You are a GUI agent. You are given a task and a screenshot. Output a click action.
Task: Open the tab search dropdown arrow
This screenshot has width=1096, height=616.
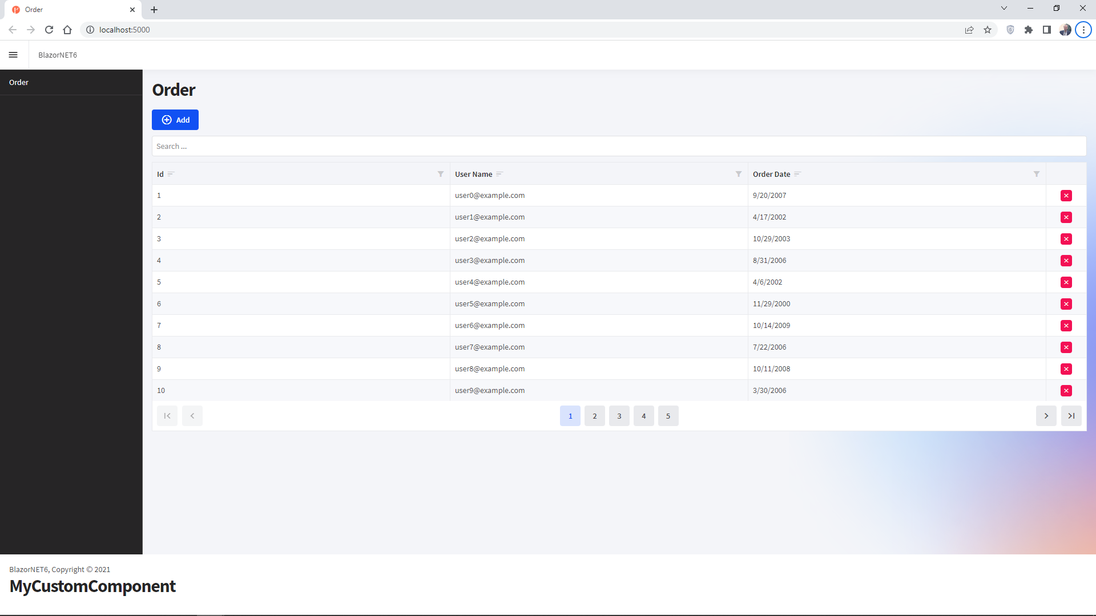(1004, 9)
